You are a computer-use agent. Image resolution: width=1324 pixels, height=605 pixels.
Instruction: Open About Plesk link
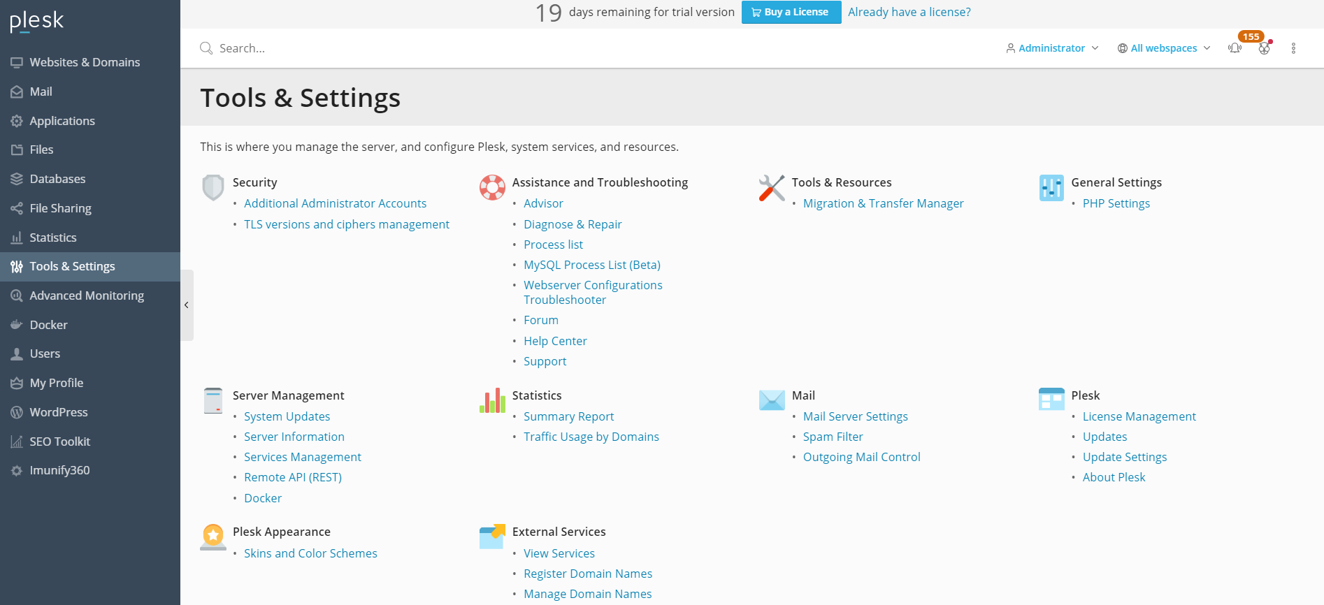[1114, 477]
